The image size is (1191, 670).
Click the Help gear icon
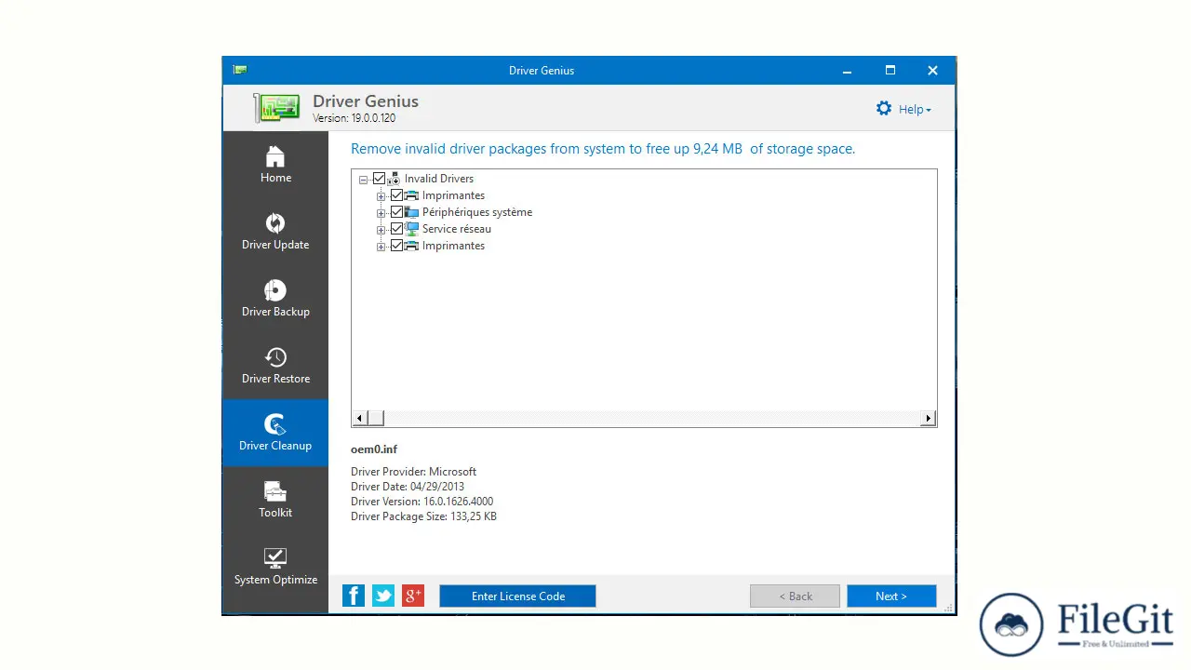pos(884,109)
